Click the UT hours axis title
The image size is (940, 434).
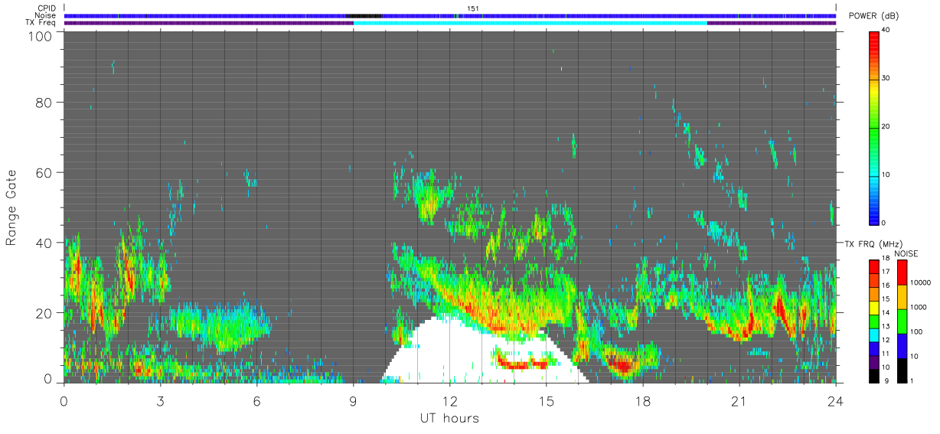(x=449, y=418)
